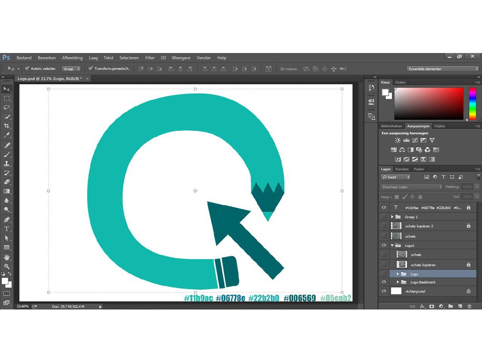Show the Groep 1 layer group
The image size is (482, 362).
[x=384, y=217]
